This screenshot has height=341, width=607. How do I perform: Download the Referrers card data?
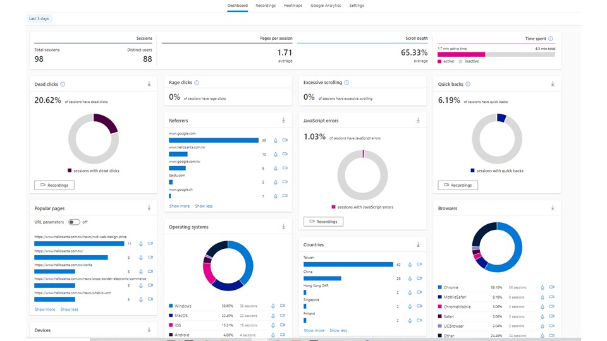(x=283, y=120)
